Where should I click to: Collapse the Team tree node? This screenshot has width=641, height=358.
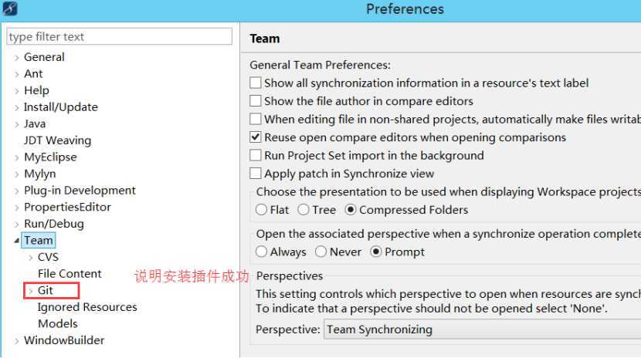click(16, 241)
